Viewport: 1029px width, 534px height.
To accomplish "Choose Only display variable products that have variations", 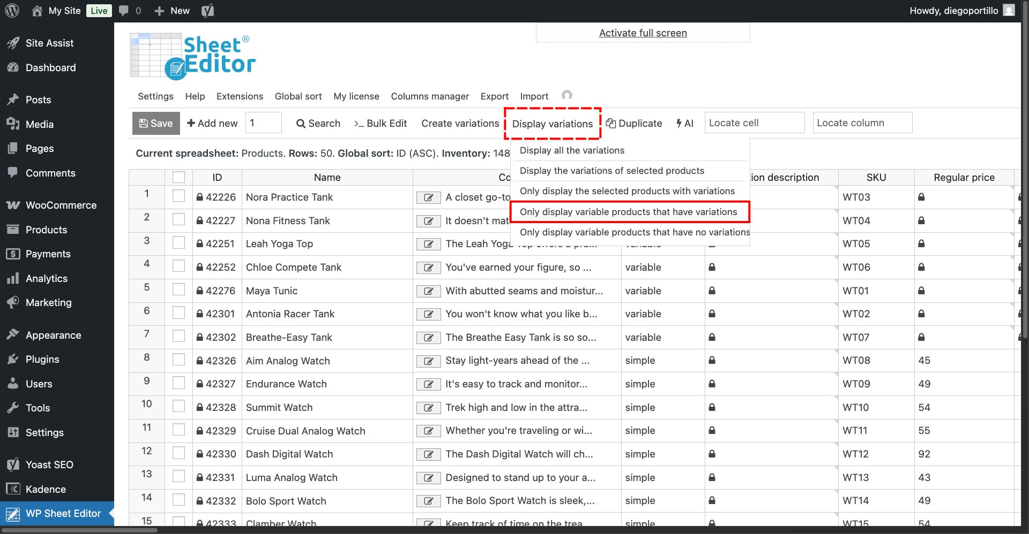I will 628,212.
